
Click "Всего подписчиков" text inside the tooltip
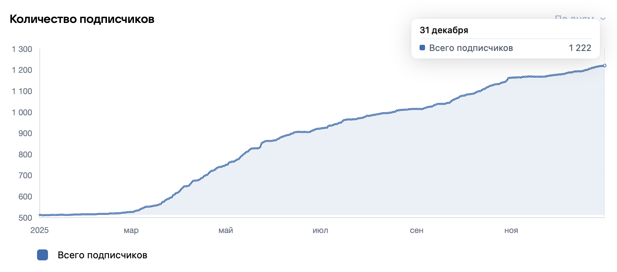click(471, 48)
